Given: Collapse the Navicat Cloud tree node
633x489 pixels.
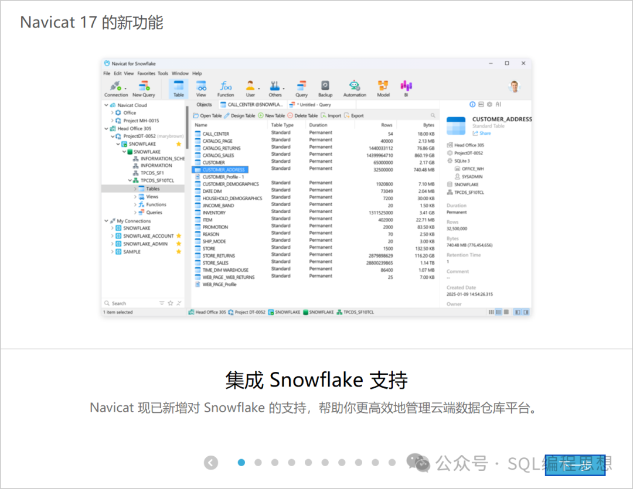Looking at the screenshot, I should coord(106,105).
